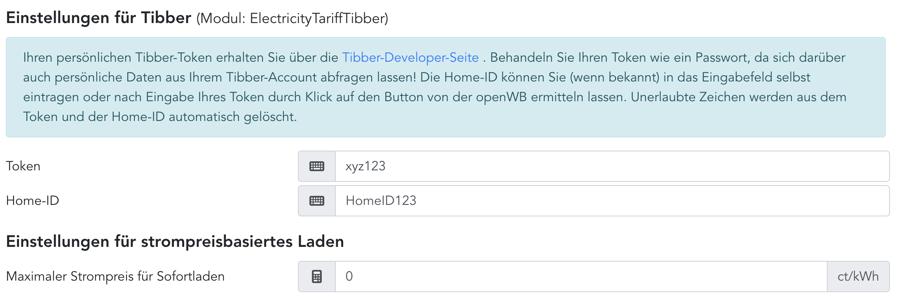This screenshot has width=899, height=302.
Task: Click the keyboard icon beside the Token field
Action: pyautogui.click(x=316, y=166)
